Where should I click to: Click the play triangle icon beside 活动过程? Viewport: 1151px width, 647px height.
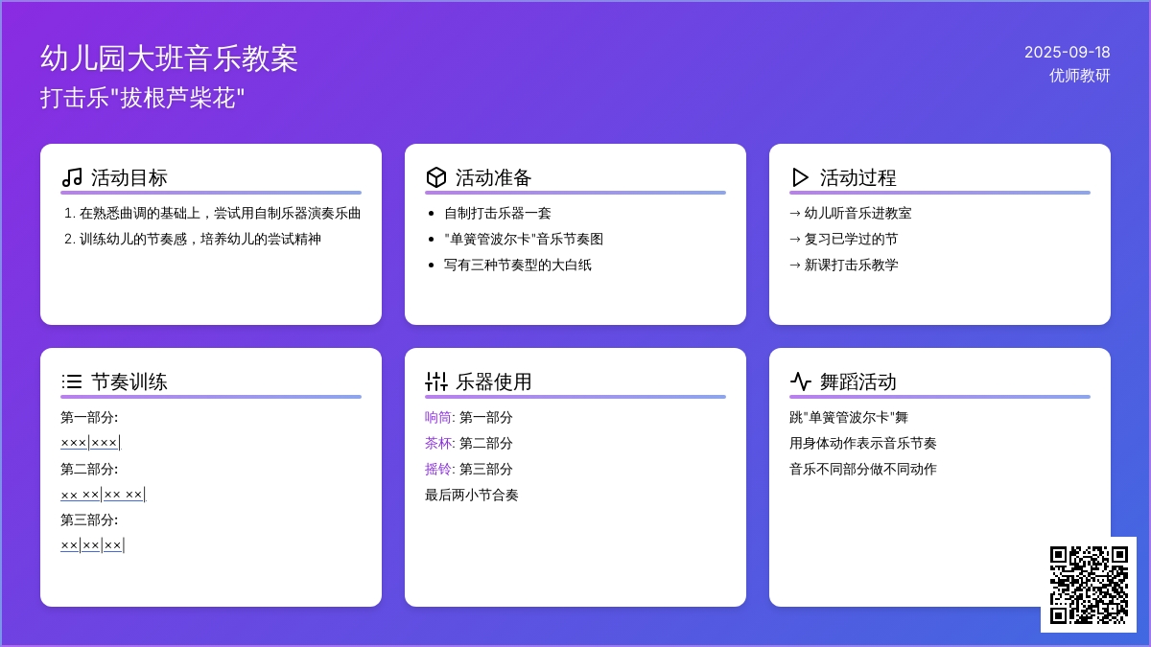[x=800, y=177]
